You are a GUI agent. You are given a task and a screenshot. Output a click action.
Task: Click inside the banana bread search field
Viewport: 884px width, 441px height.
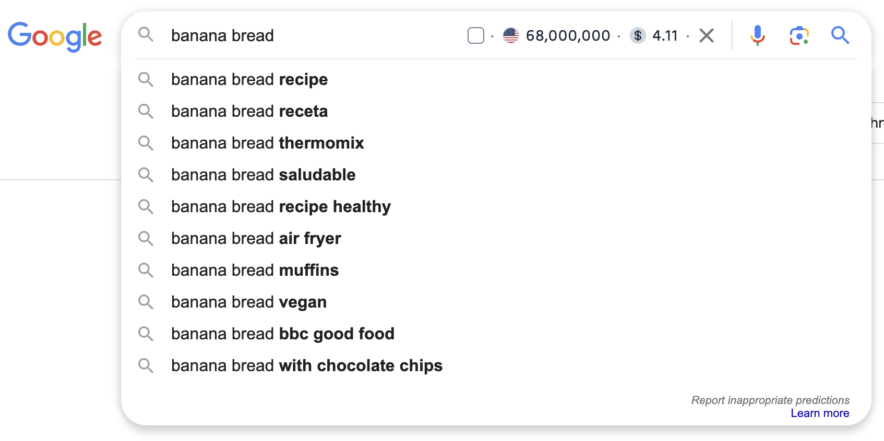click(x=313, y=35)
